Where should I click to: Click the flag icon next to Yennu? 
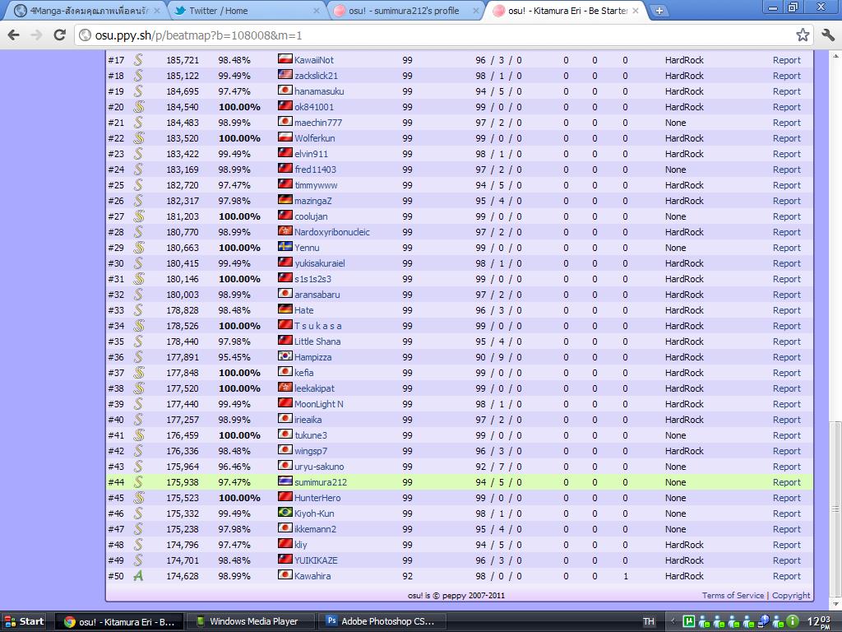[285, 247]
